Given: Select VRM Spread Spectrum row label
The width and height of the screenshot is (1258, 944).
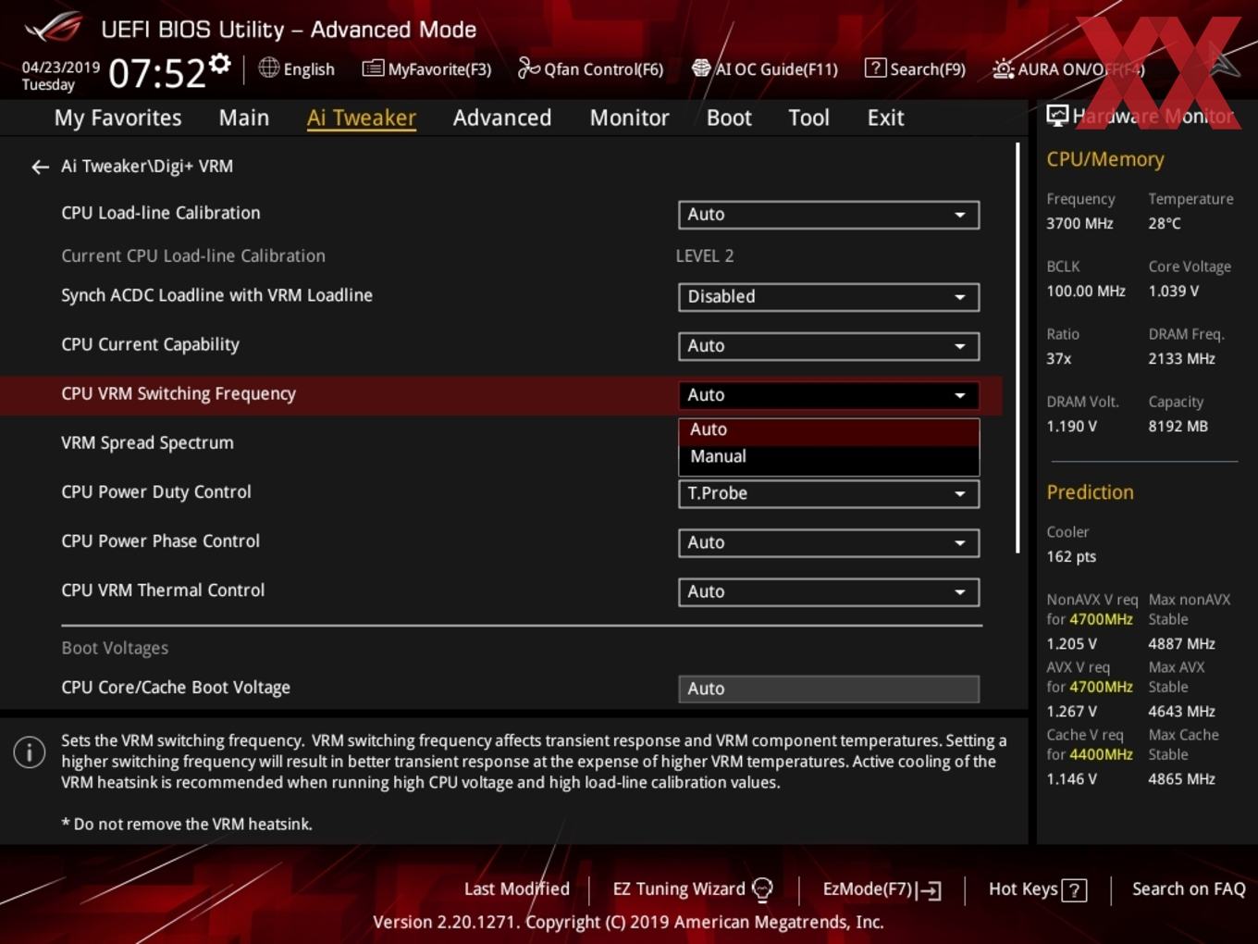Looking at the screenshot, I should tap(147, 443).
